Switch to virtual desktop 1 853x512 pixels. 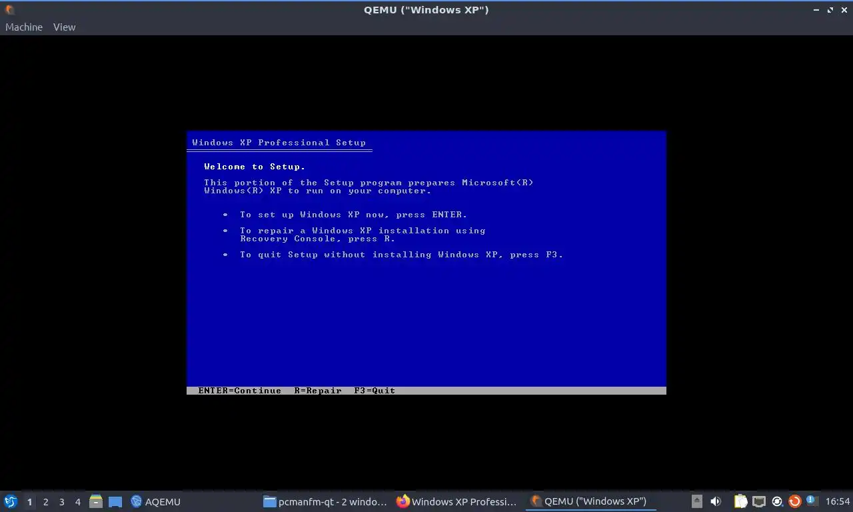tap(29, 501)
